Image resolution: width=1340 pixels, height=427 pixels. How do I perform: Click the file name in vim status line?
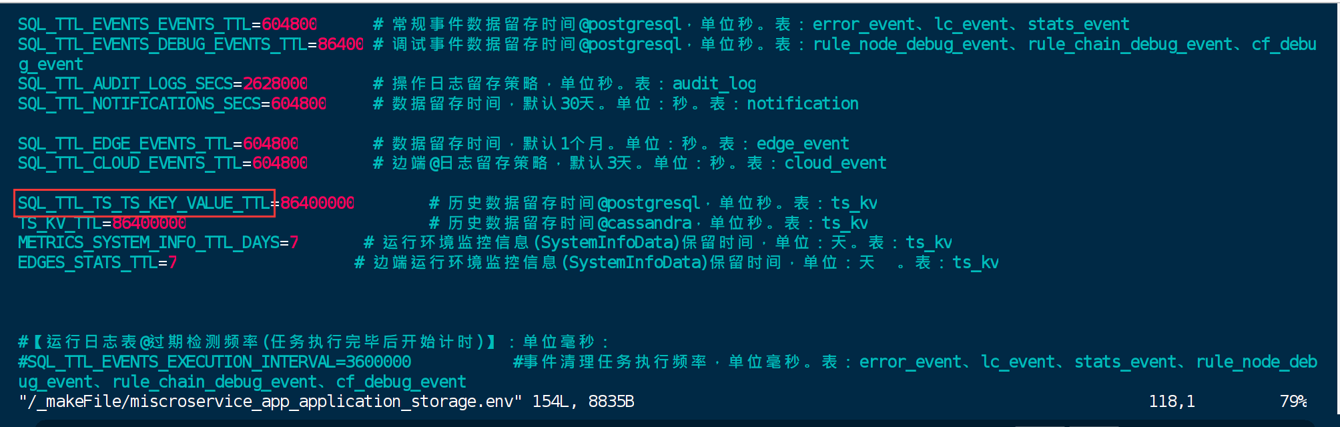point(270,402)
